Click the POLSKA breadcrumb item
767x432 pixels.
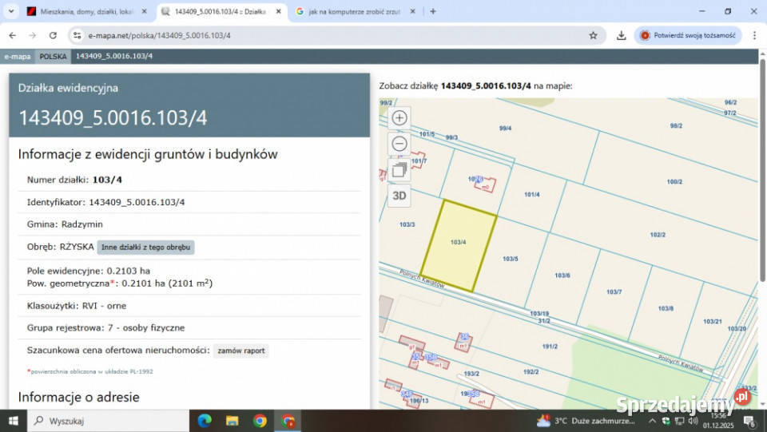pyautogui.click(x=54, y=57)
